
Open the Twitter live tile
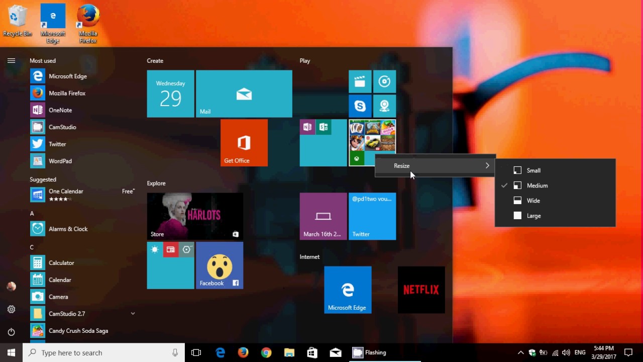pyautogui.click(x=372, y=216)
